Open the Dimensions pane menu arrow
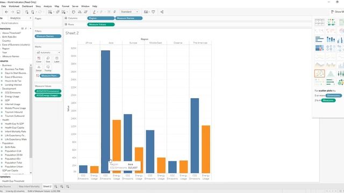The height and width of the screenshot is (193, 344). coord(30,28)
